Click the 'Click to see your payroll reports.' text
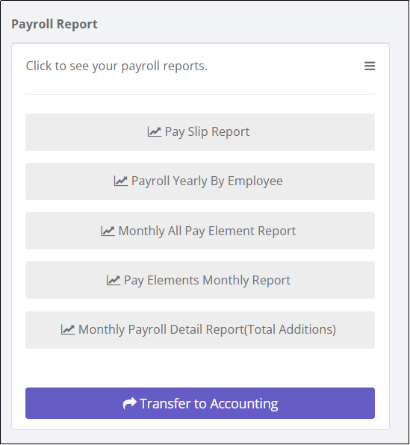The height and width of the screenshot is (445, 410). pos(117,66)
